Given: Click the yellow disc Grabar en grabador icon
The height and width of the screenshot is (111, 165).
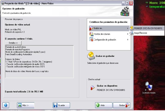Looking at the screenshot, I should [91, 56].
